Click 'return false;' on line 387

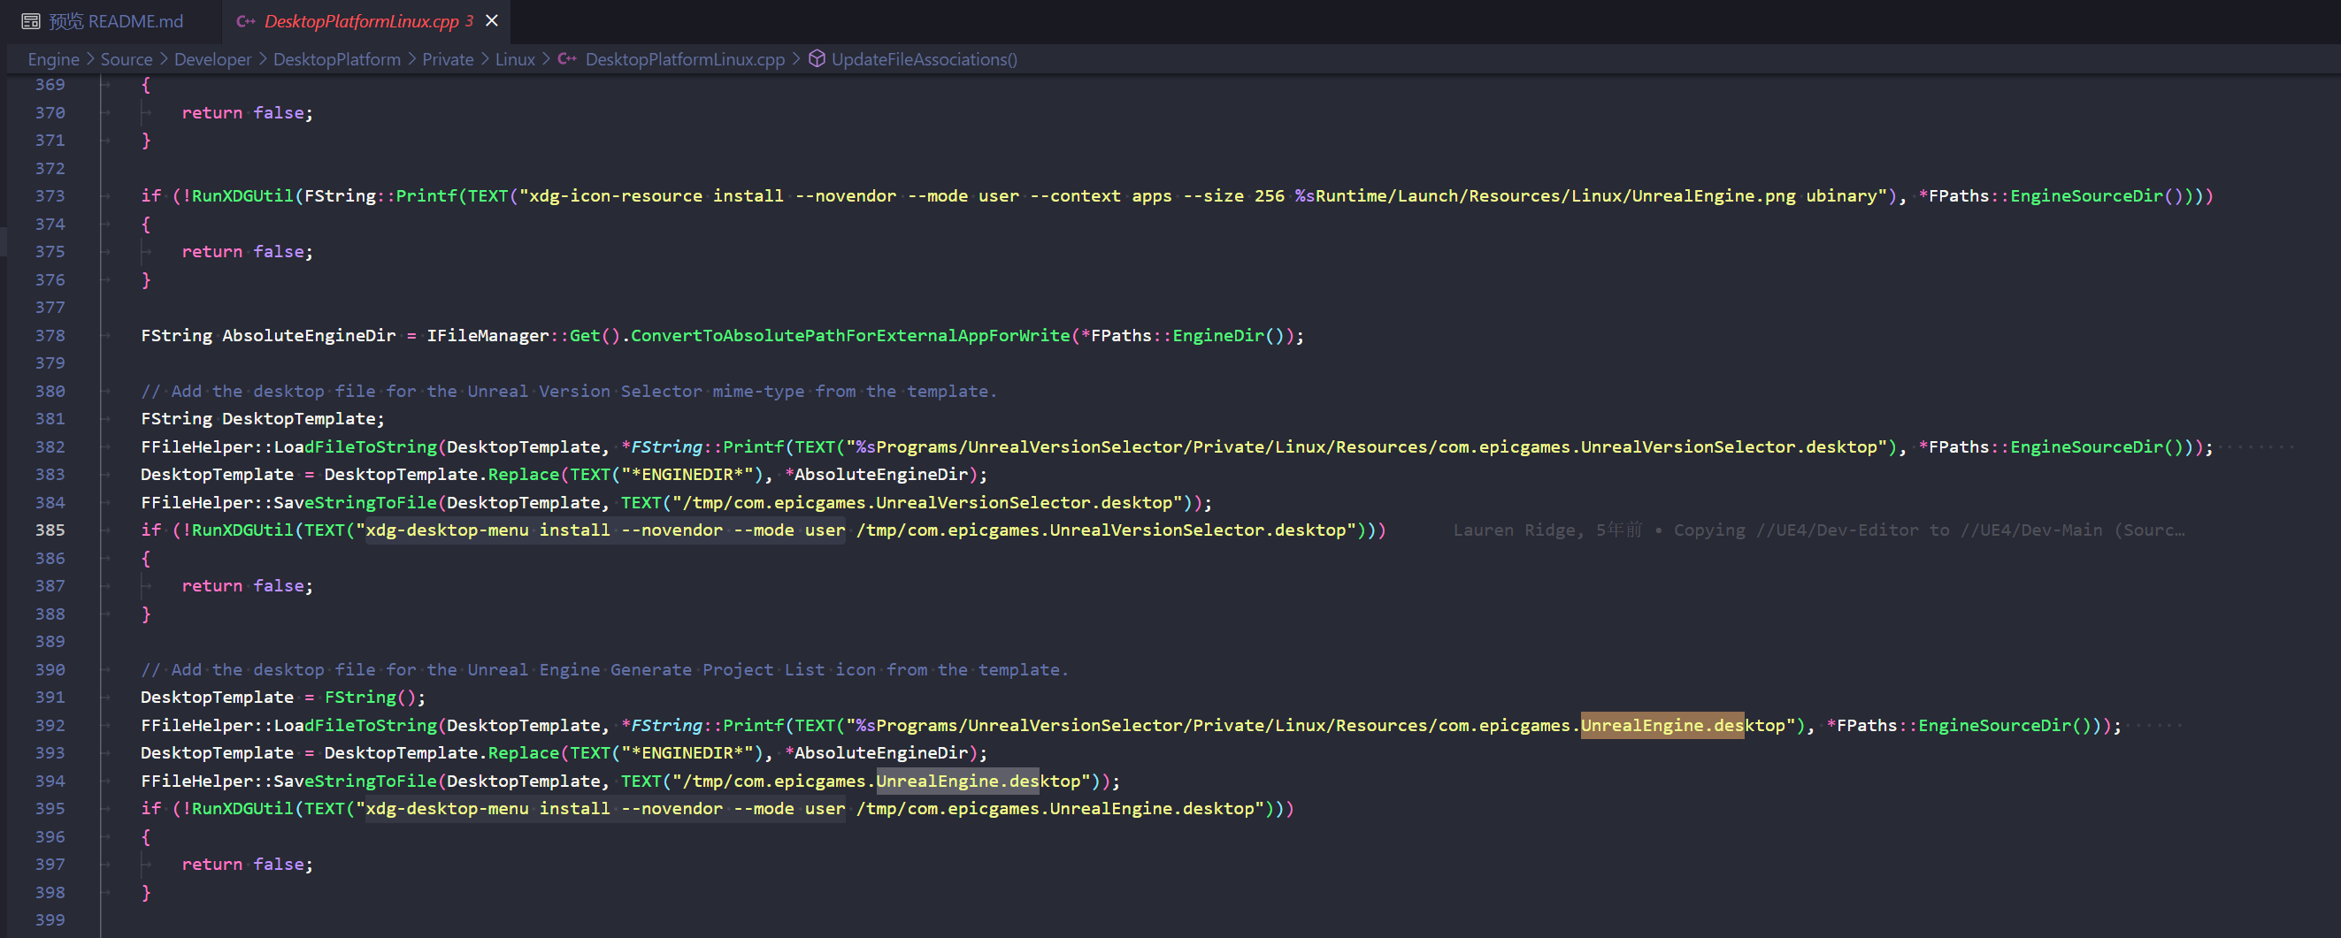pos(247,585)
